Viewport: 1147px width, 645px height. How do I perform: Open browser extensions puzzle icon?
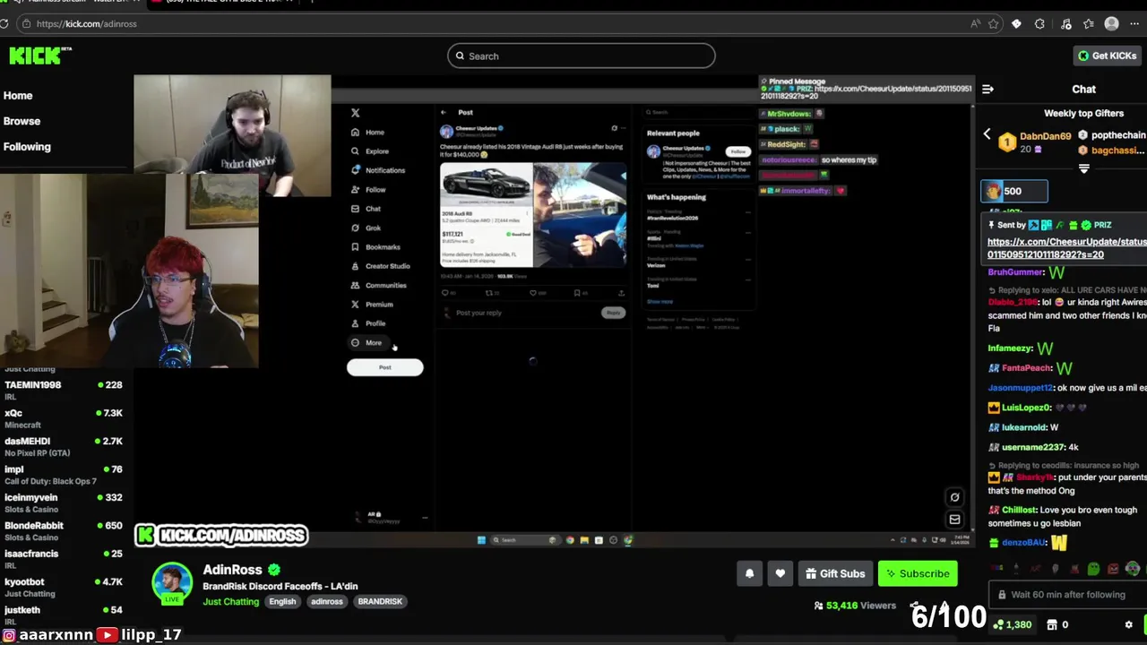(x=1039, y=24)
